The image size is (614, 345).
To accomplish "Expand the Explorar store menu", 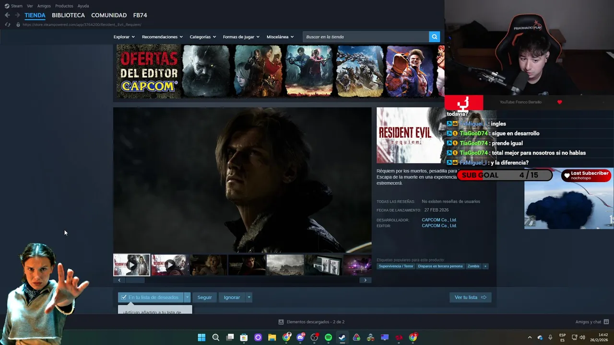I will click(124, 37).
